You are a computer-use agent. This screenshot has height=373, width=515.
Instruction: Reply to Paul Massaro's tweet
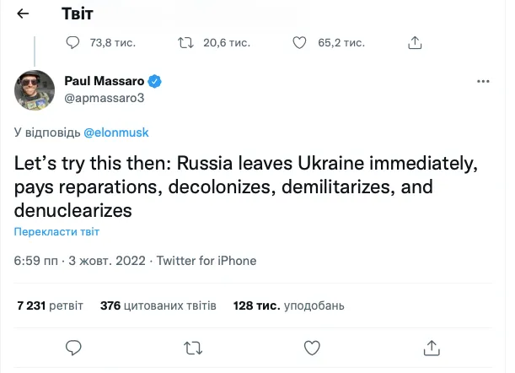[x=73, y=347]
